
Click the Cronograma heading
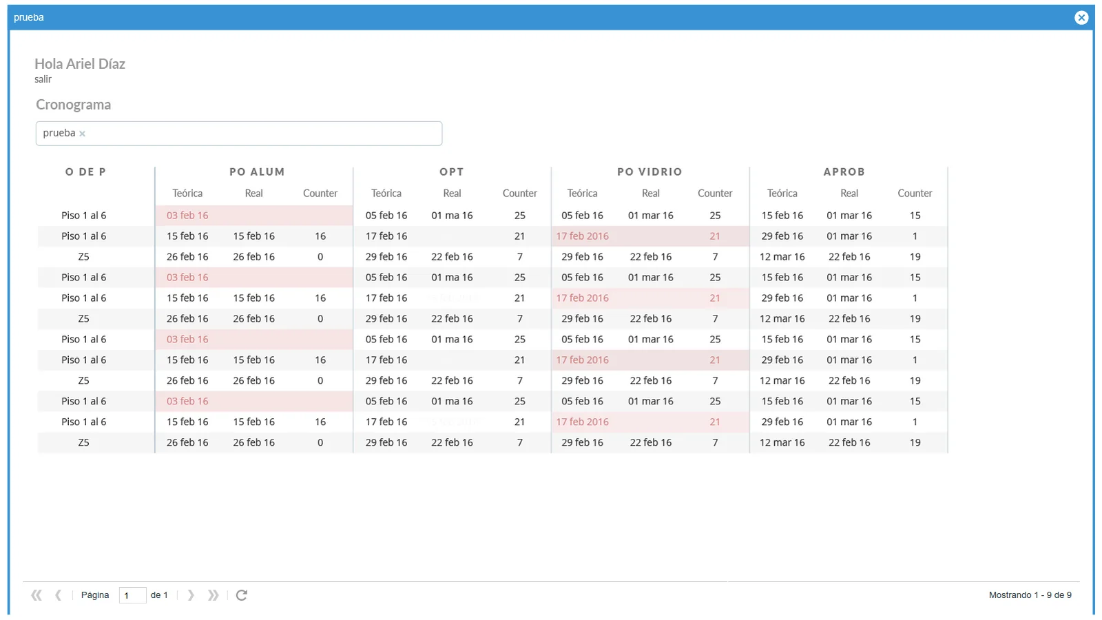[73, 105]
